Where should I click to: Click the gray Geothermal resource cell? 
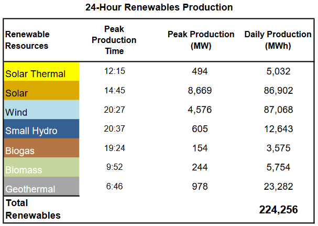(x=41, y=187)
